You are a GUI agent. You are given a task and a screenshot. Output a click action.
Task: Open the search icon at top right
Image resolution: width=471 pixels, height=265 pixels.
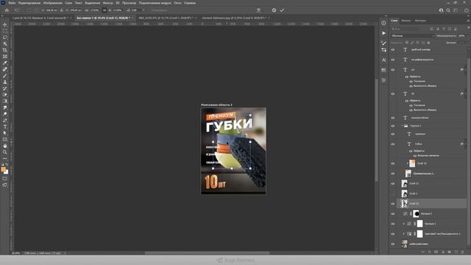click(448, 10)
